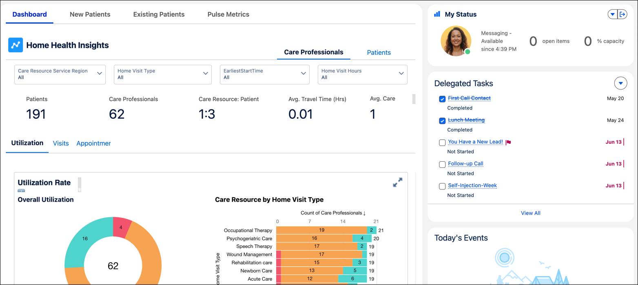Click the donut chart center total 62

[113, 266]
